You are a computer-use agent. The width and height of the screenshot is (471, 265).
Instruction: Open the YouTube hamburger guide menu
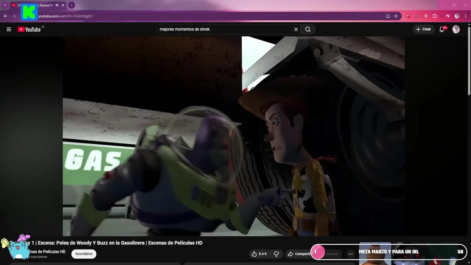[x=9, y=29]
